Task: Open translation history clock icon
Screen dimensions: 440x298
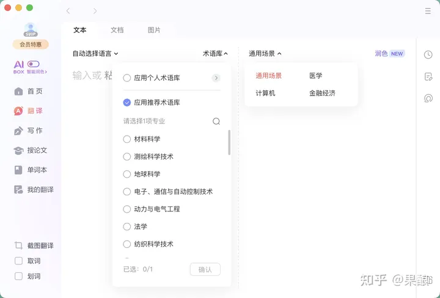Action: pos(428,55)
